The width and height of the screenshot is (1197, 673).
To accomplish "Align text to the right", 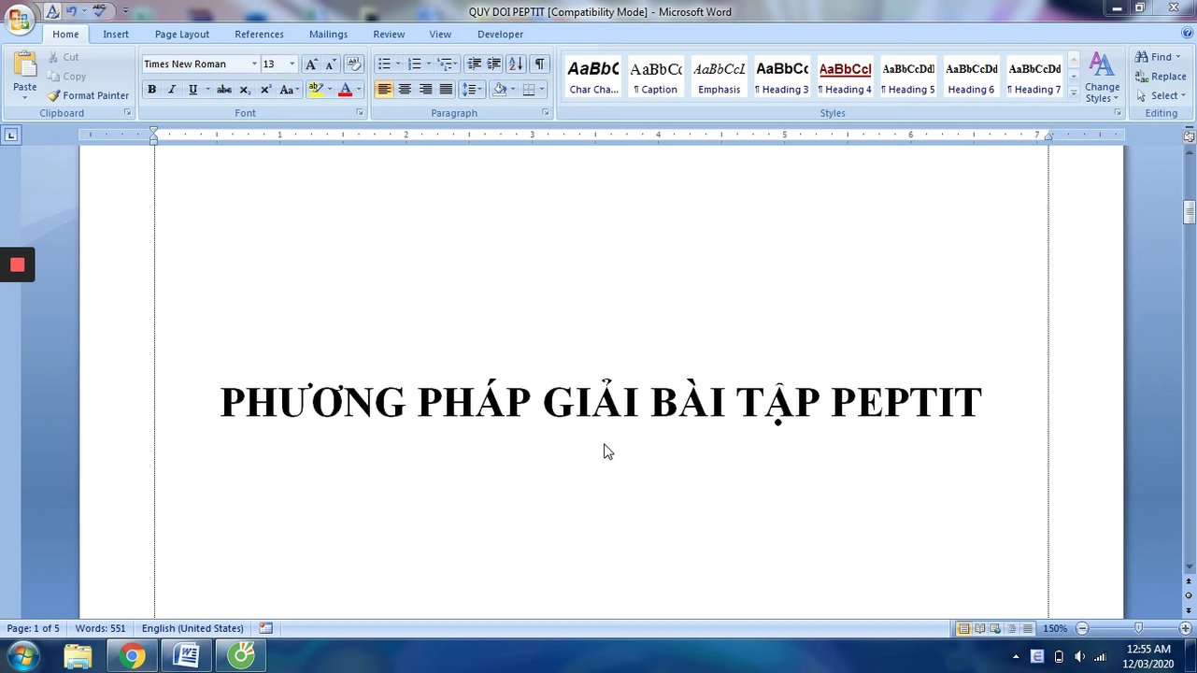I will (425, 90).
